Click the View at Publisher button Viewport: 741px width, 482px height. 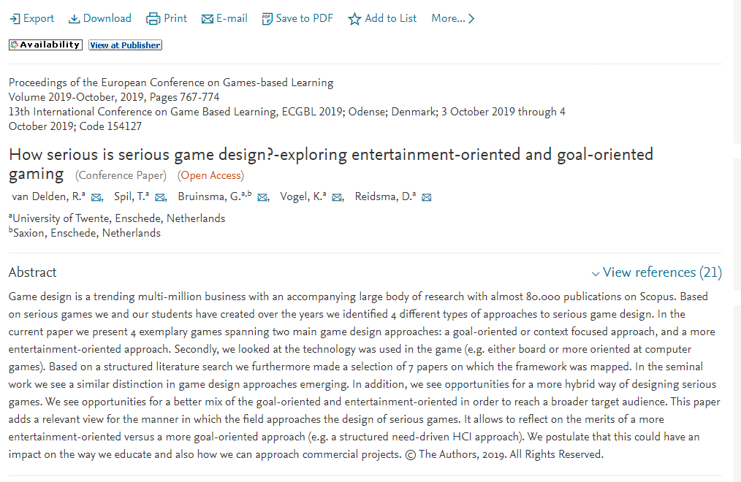[125, 45]
